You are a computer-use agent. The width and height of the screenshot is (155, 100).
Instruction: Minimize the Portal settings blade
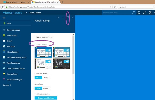point(63,18)
